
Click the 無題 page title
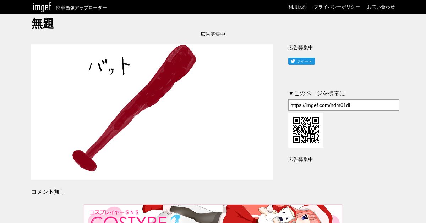(x=43, y=24)
